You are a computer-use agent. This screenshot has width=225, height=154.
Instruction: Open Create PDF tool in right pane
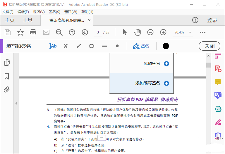[218, 69]
